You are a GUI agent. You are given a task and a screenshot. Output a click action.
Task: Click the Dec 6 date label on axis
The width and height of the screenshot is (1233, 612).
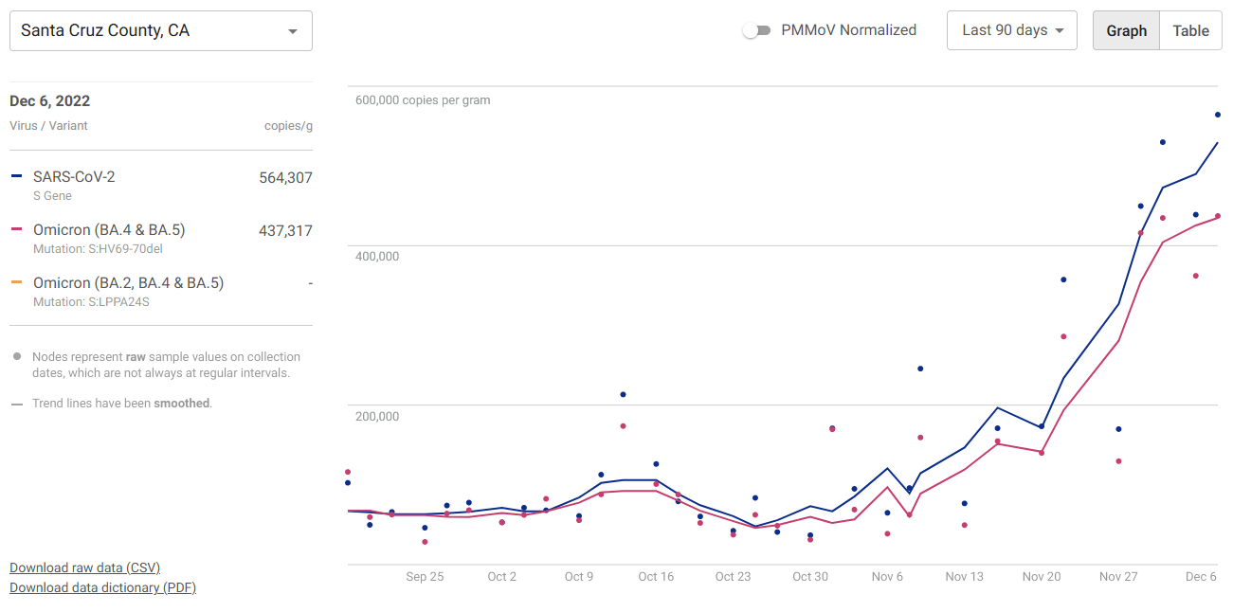point(1201,576)
